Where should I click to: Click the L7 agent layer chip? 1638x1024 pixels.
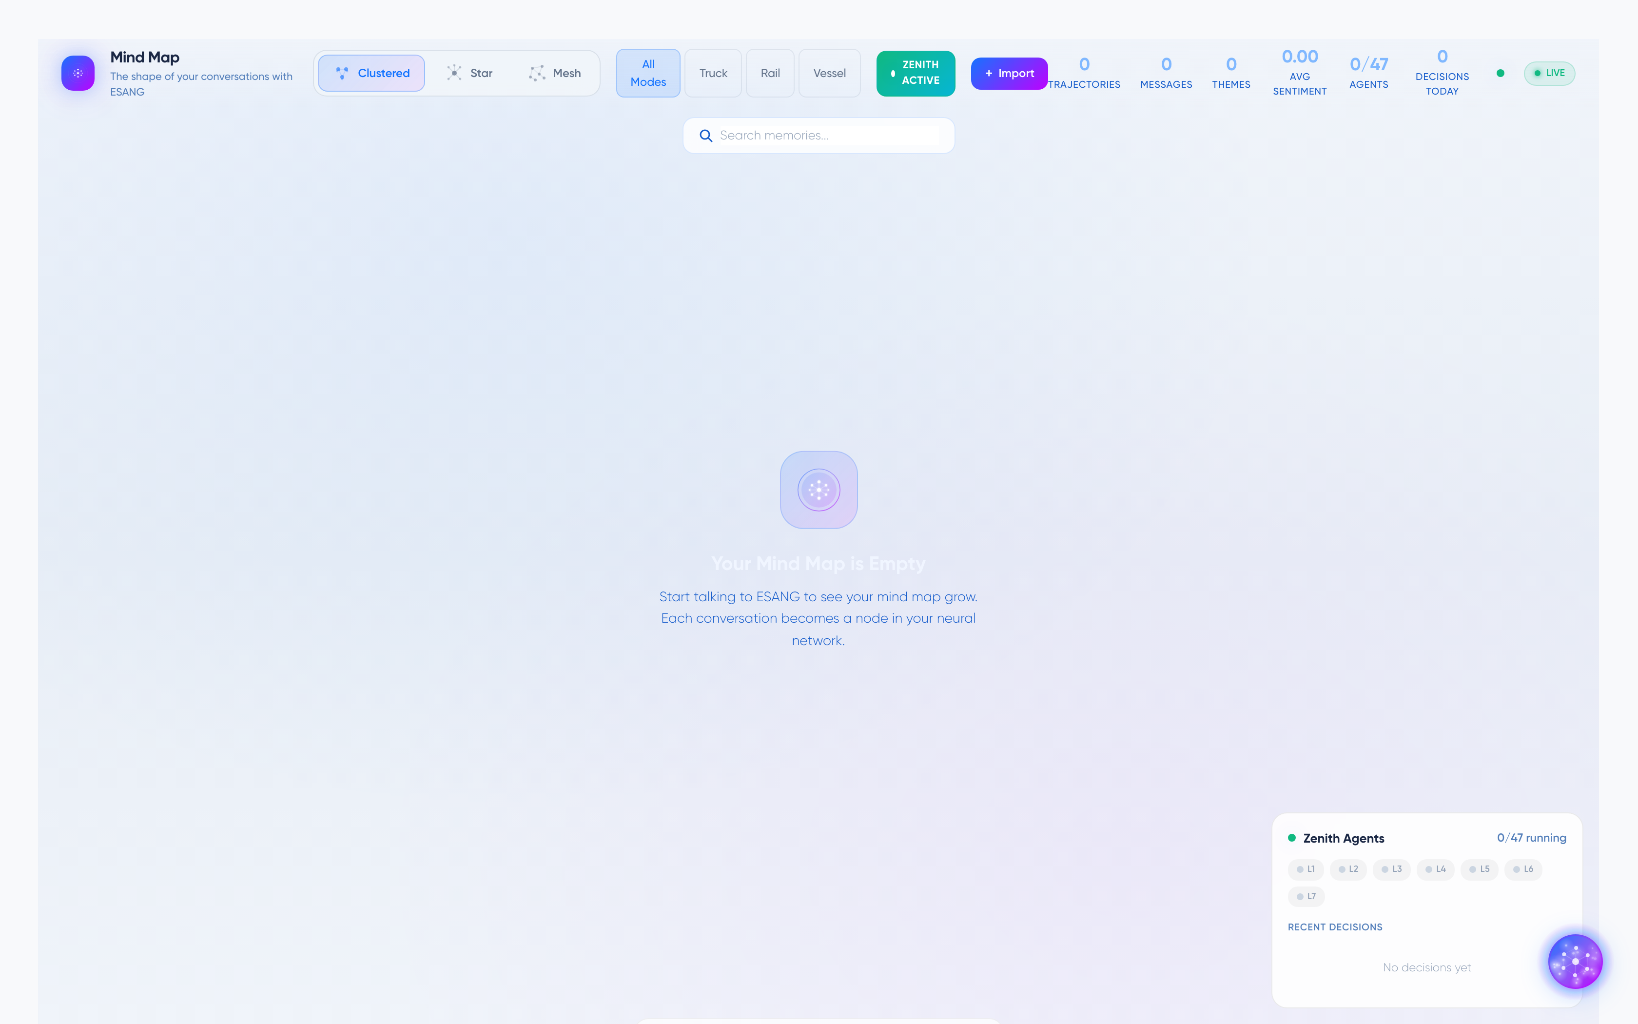(x=1306, y=896)
